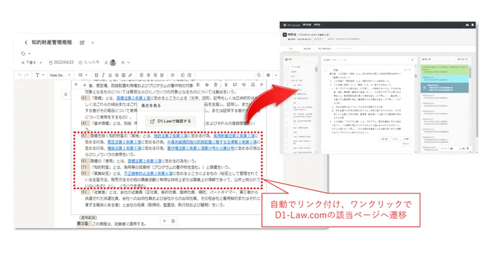Image resolution: width=491 pixels, height=258 pixels.
Task: Toggle bold formatting
Action: click(96, 75)
